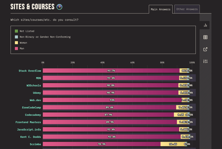
Task: Select the Main Answers tab
Action: [160, 9]
